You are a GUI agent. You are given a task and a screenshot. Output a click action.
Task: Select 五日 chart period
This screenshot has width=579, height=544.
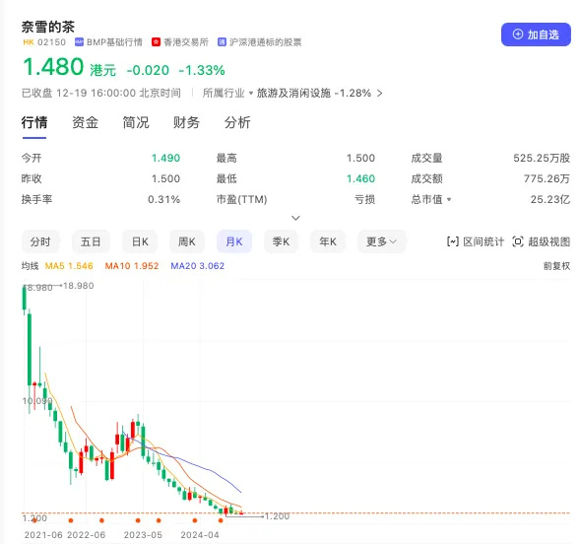point(91,241)
